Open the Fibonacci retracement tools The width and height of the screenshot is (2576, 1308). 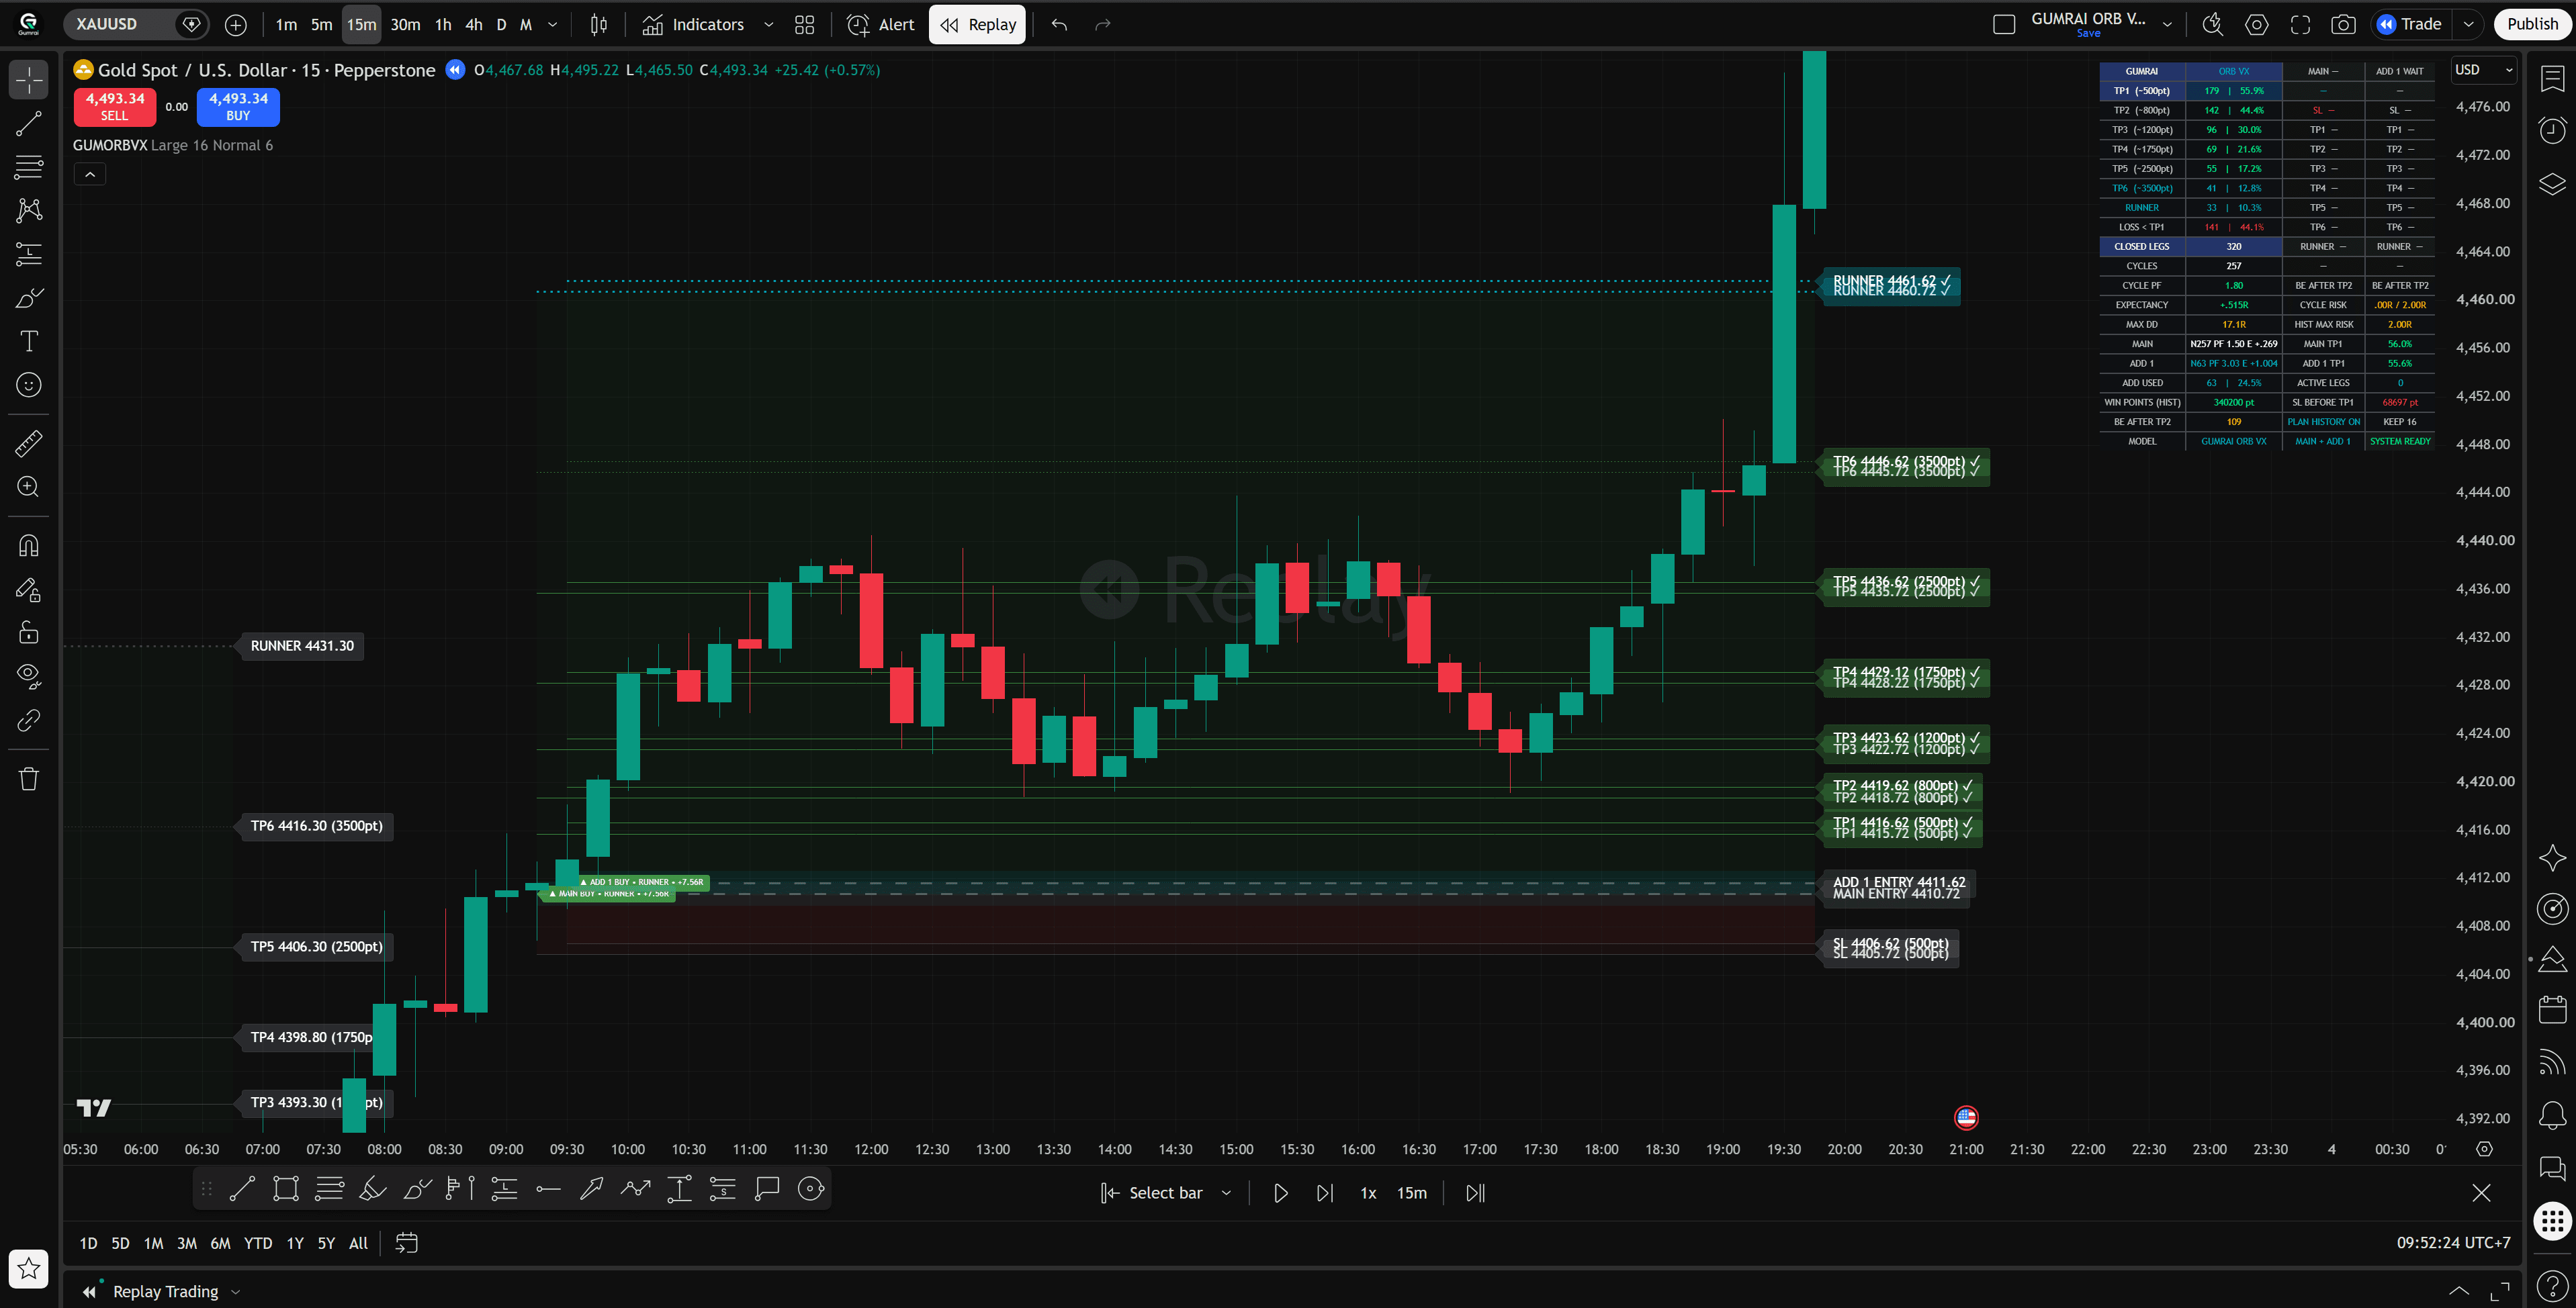tap(29, 167)
